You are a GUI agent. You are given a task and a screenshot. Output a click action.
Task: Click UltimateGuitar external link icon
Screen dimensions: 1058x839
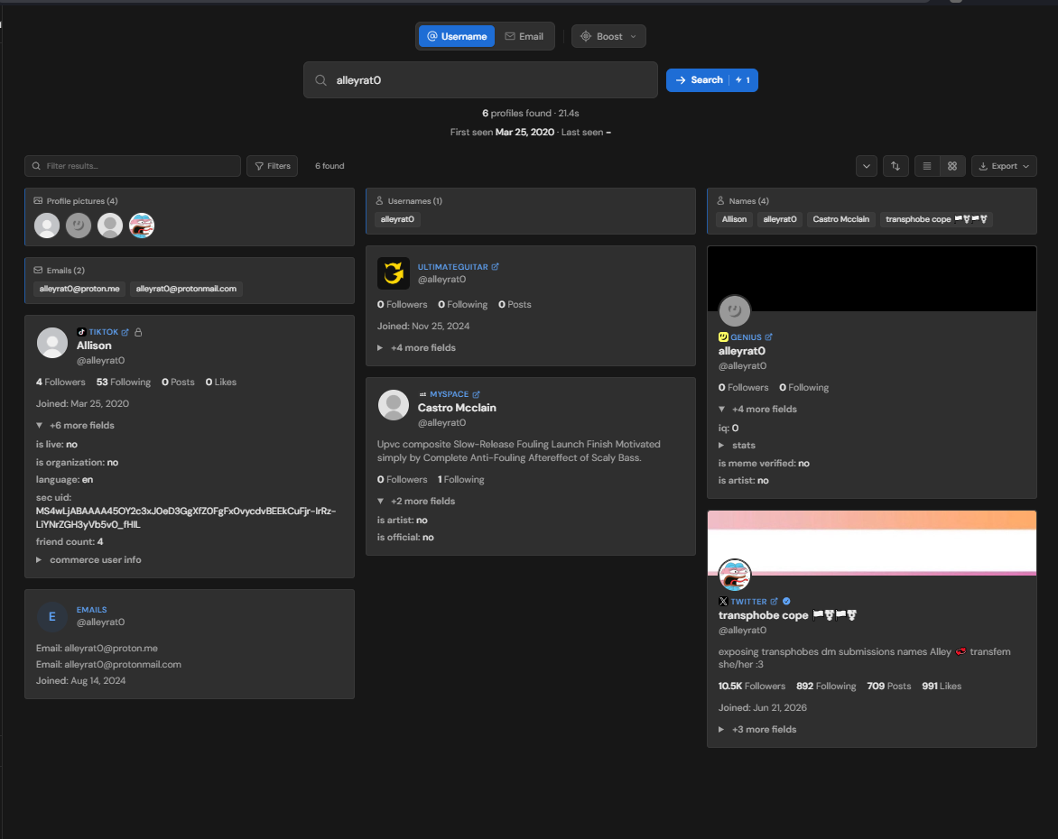click(496, 266)
